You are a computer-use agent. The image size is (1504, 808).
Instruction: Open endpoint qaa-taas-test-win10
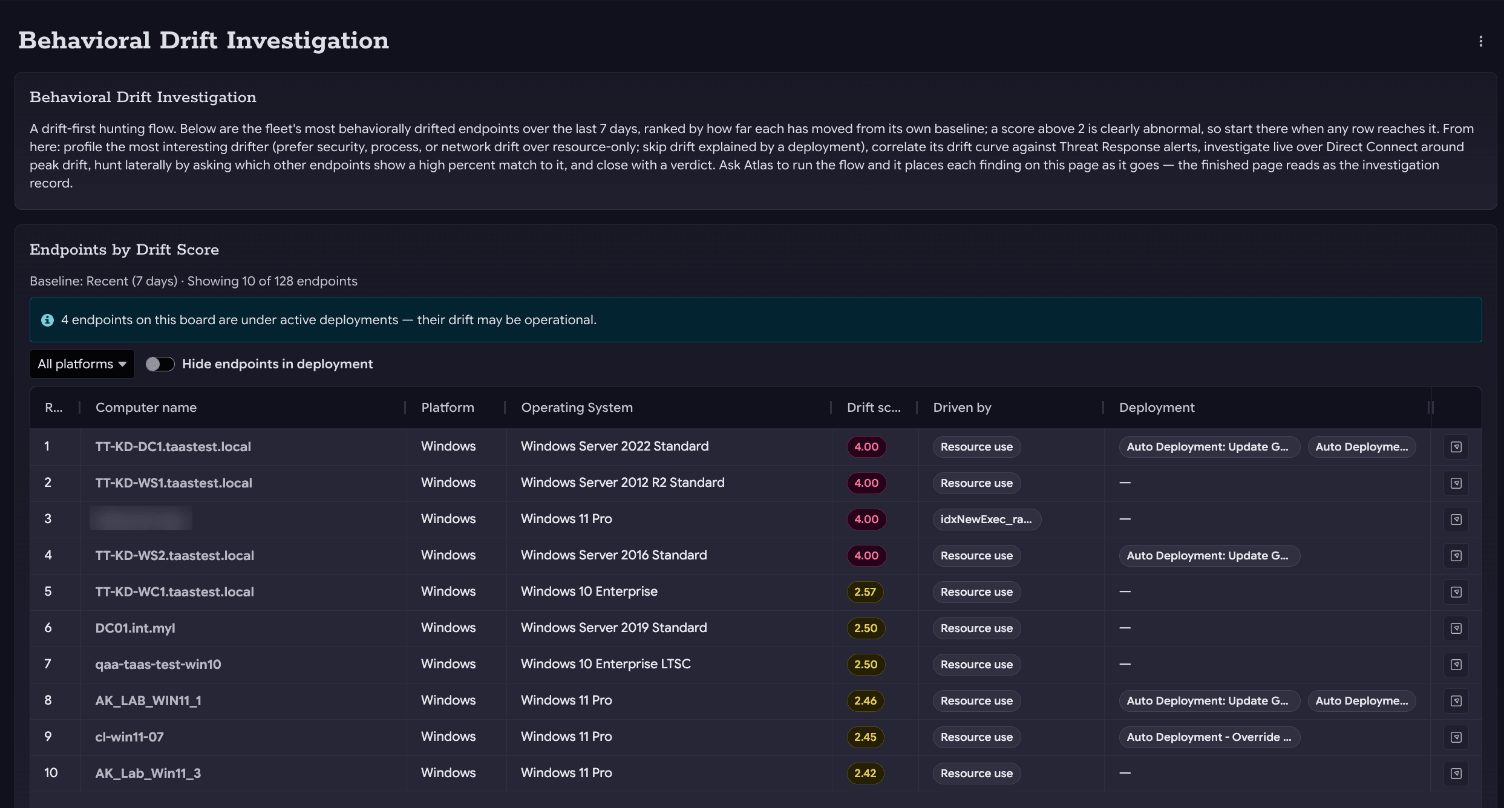pyautogui.click(x=158, y=665)
